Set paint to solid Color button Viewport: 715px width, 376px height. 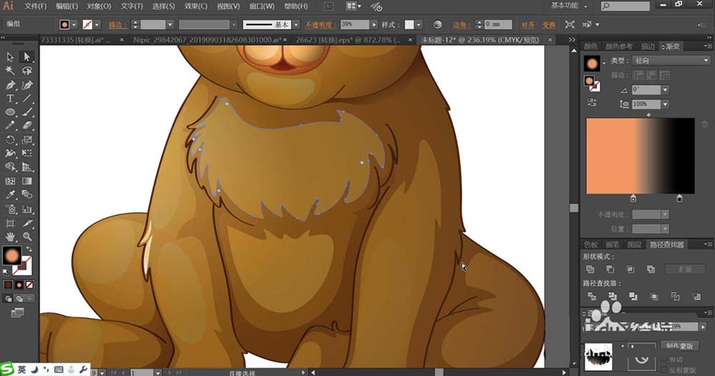coord(8,285)
